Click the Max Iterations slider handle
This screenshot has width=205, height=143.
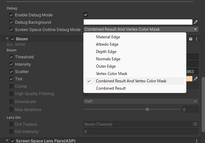pos(147,109)
